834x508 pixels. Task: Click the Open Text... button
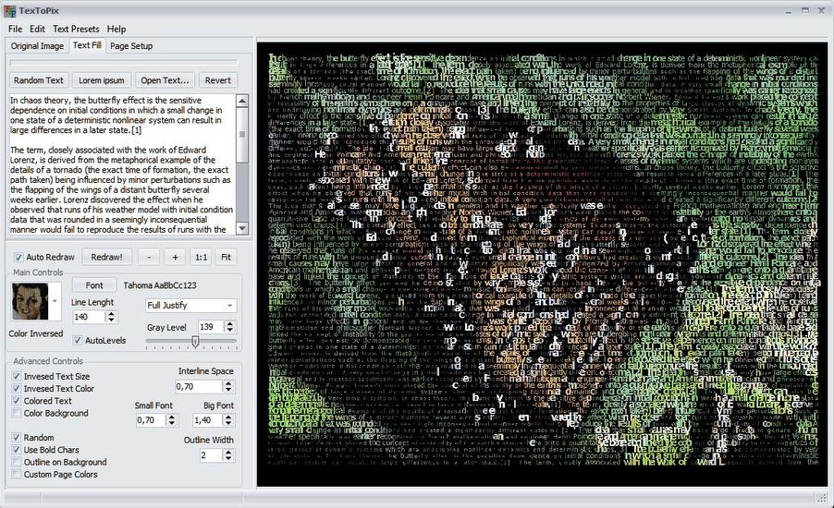(x=165, y=80)
